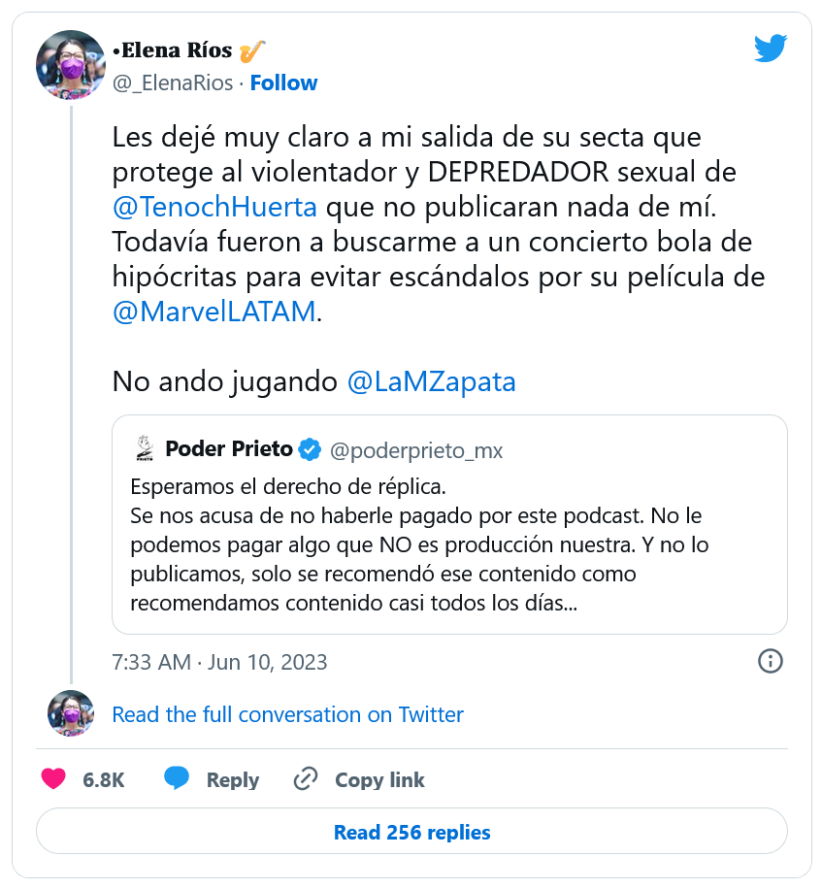Click the copy link chain icon
The height and width of the screenshot is (889, 822).
(x=306, y=779)
